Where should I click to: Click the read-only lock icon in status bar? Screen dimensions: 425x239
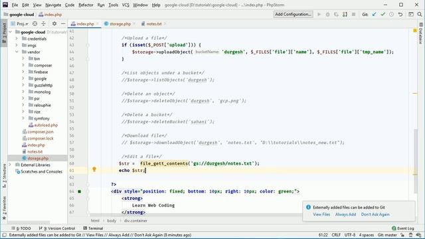click(402, 235)
